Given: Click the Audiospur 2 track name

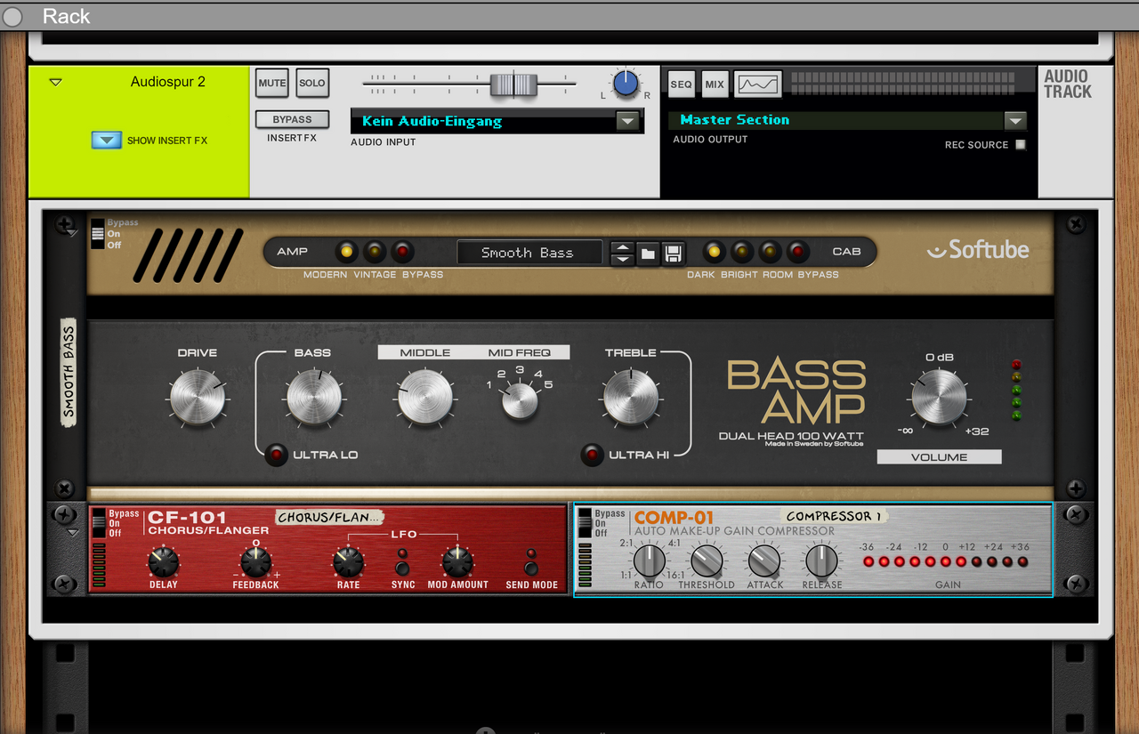Looking at the screenshot, I should coord(168,82).
